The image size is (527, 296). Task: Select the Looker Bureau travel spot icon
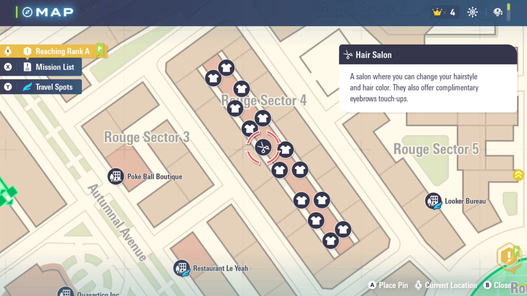[433, 201]
